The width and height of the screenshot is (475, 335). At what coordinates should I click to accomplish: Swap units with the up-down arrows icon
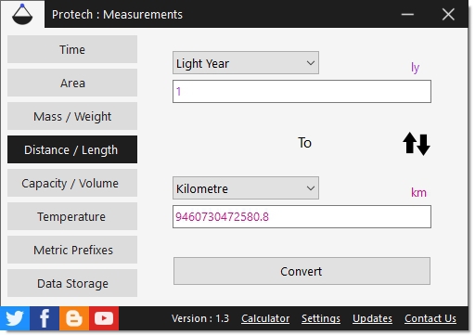click(x=417, y=144)
